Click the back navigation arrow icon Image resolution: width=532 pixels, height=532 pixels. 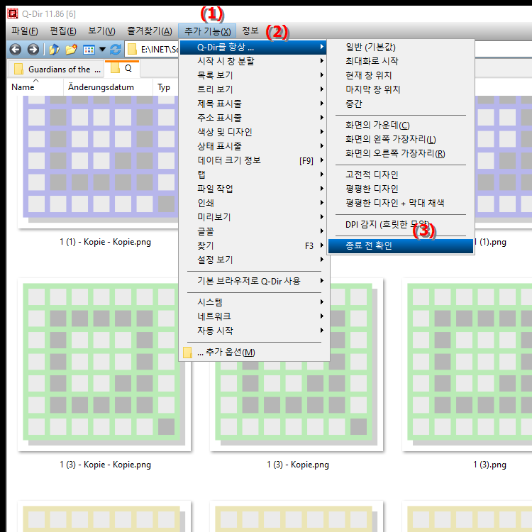pyautogui.click(x=16, y=50)
